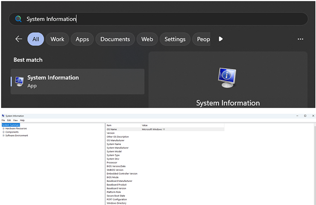Click the System Information window title icon
The height and width of the screenshot is (205, 316).
coord(3,116)
